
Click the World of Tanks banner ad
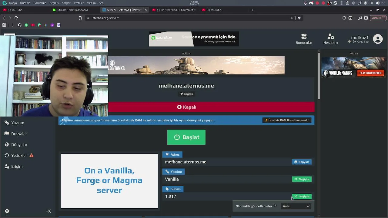196,65
